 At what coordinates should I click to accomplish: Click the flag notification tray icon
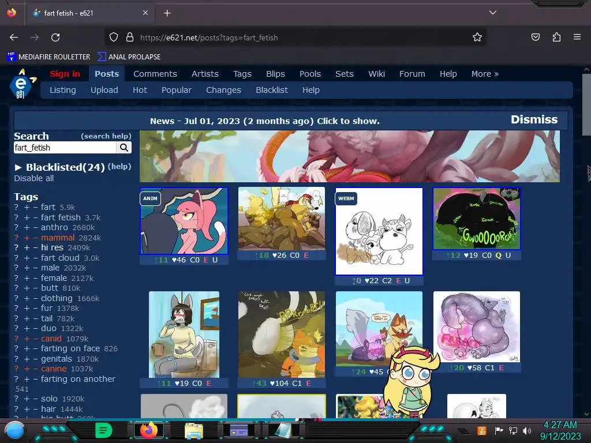coord(499,430)
